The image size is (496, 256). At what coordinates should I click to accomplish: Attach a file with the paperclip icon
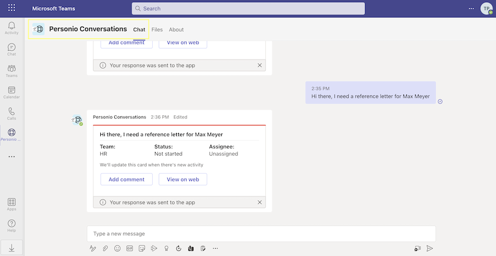[x=105, y=248]
